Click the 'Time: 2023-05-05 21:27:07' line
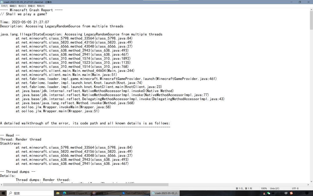Viewport: 313px width, 196px height. coord(25,22)
